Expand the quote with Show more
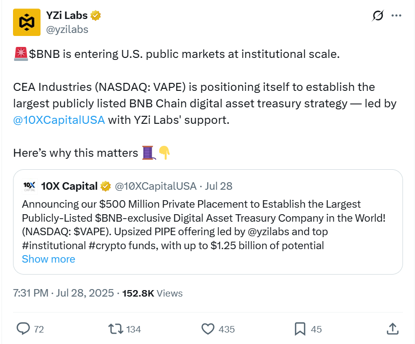Viewport: 415px width, 344px height. [x=48, y=259]
